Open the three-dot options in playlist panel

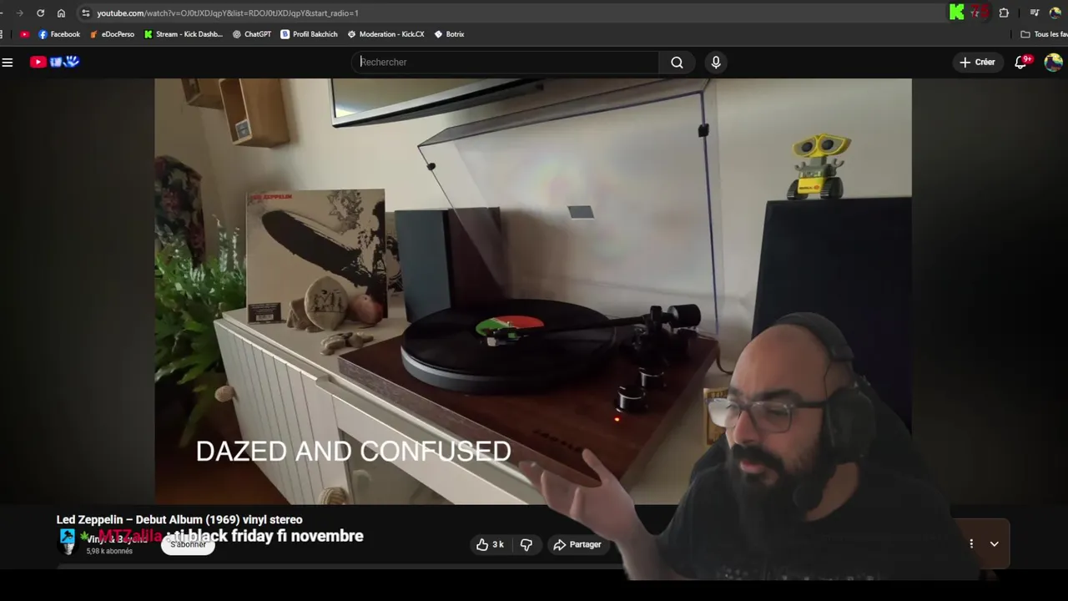(x=971, y=543)
